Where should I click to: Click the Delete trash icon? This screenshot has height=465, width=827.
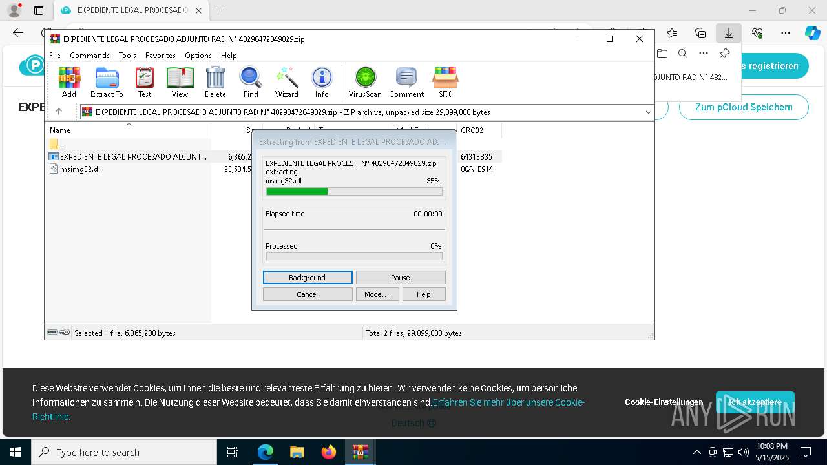[215, 82]
